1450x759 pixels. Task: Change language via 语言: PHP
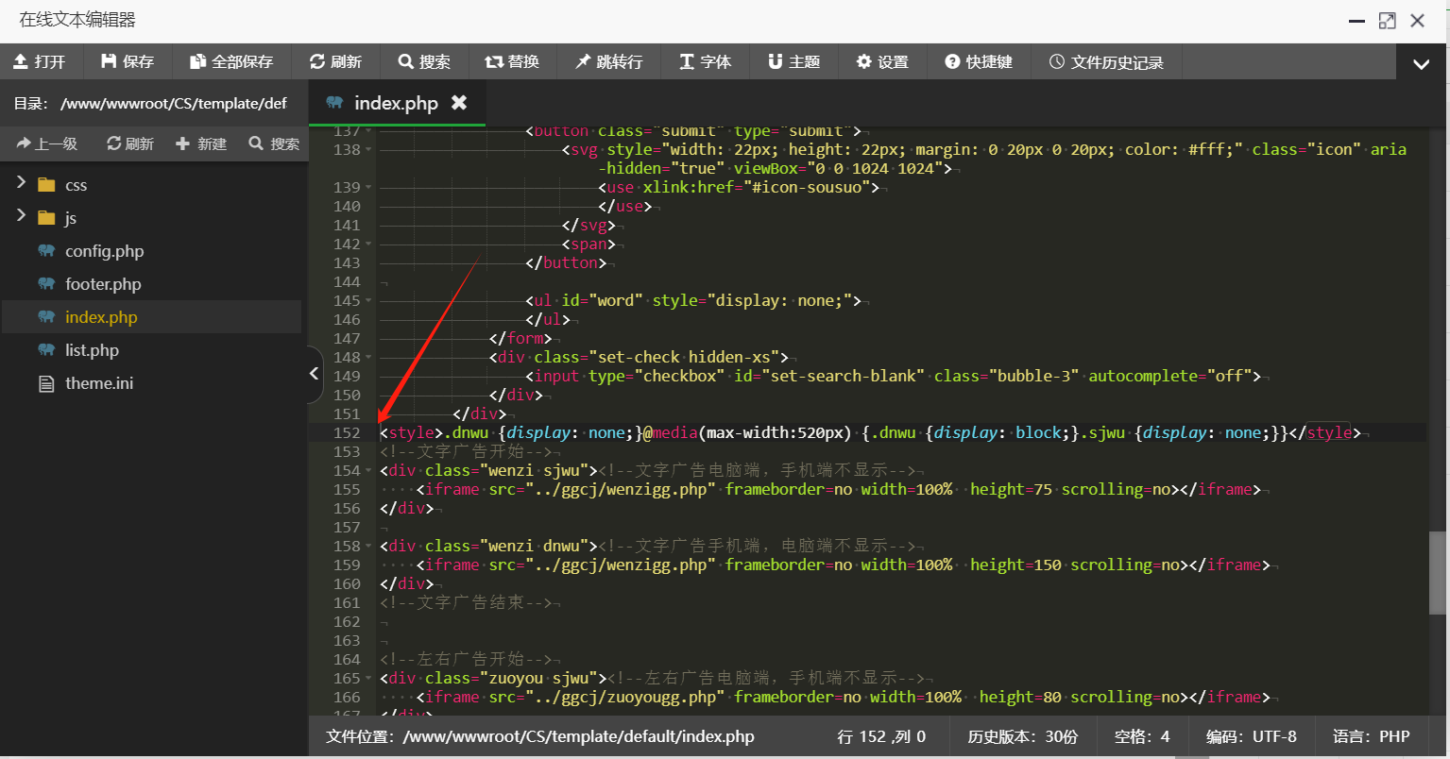(1371, 737)
